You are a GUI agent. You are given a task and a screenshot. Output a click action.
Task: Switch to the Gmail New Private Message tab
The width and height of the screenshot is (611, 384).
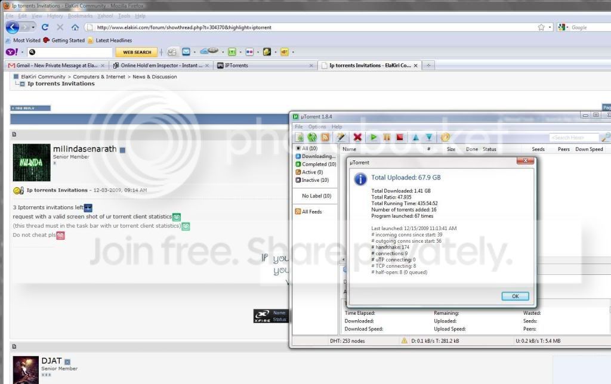pos(56,66)
